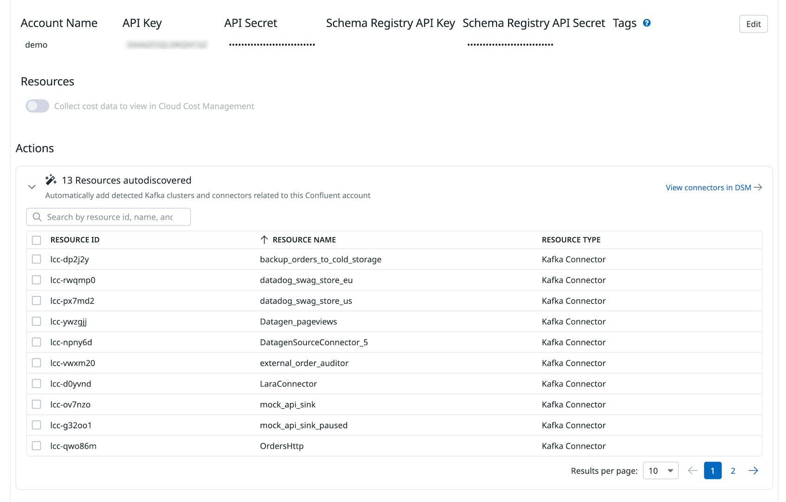Click the magic wand autodiscovery icon
This screenshot has height=502, width=786.
(51, 179)
